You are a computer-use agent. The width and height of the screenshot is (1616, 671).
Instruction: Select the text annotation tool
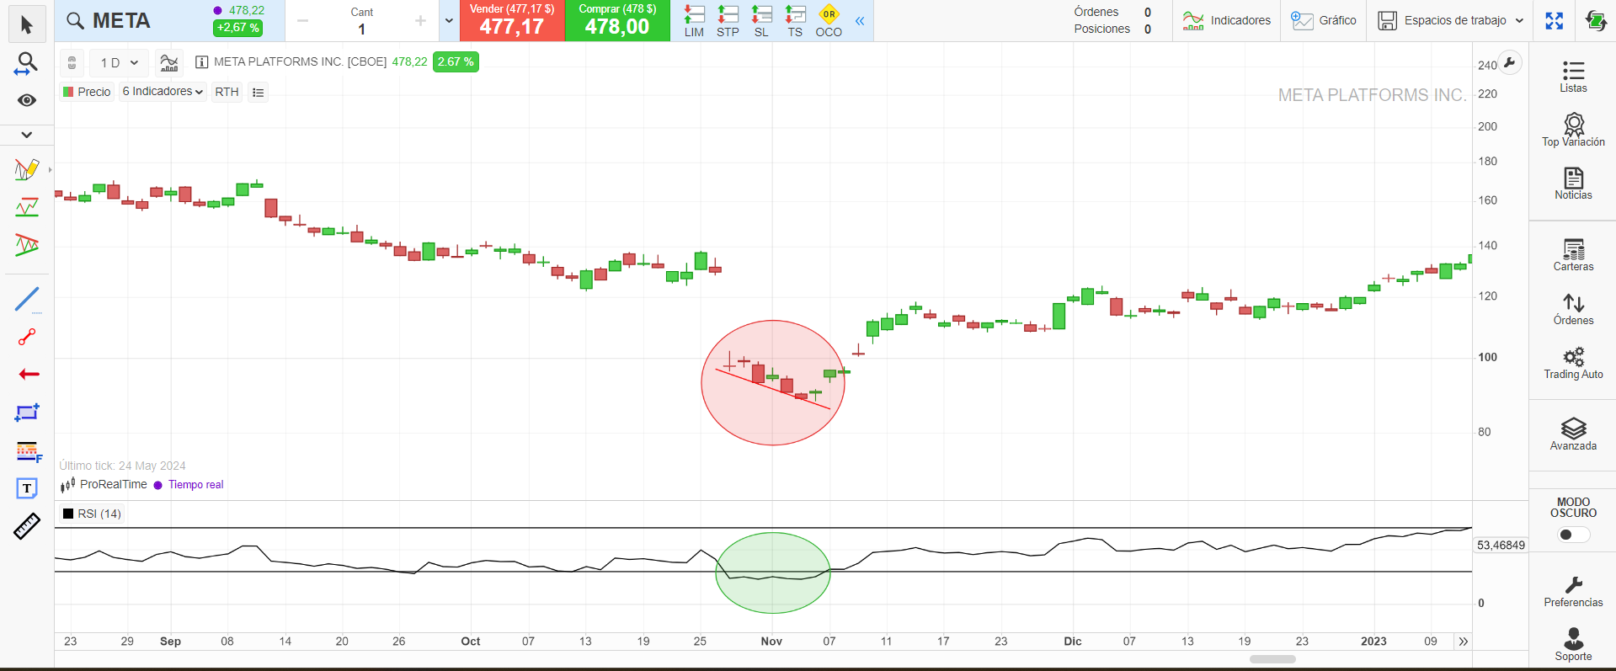point(27,488)
